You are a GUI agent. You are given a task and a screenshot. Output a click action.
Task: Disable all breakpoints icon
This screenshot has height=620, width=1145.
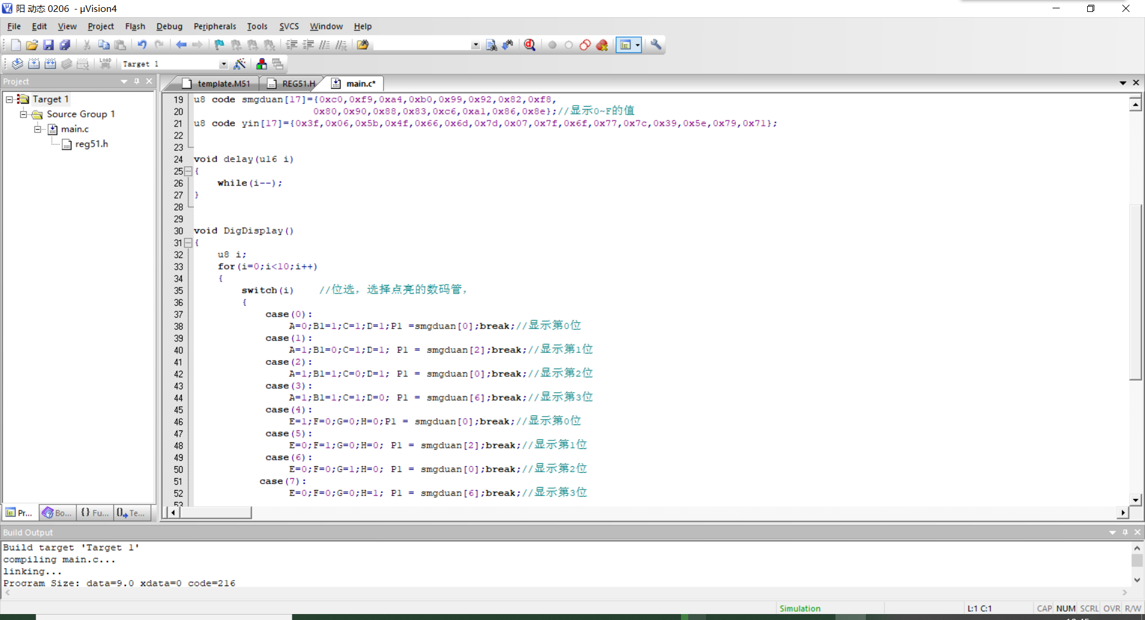(585, 45)
